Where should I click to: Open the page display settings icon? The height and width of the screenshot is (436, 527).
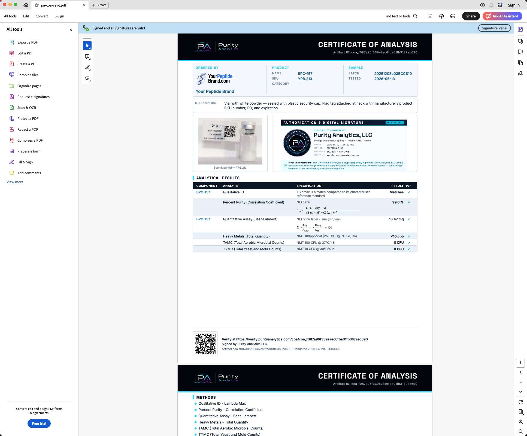coord(520,412)
